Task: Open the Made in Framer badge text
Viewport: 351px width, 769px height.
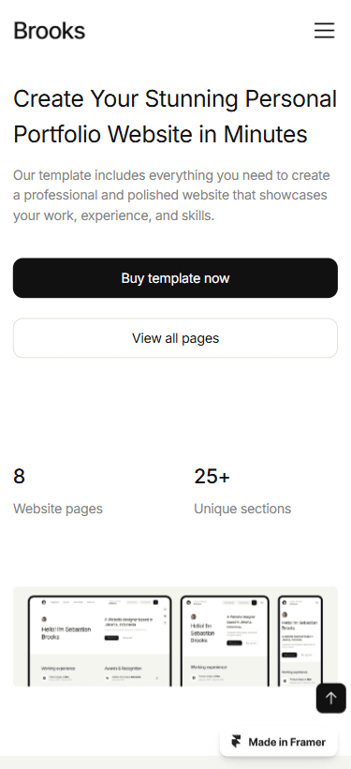Action: pyautogui.click(x=286, y=742)
